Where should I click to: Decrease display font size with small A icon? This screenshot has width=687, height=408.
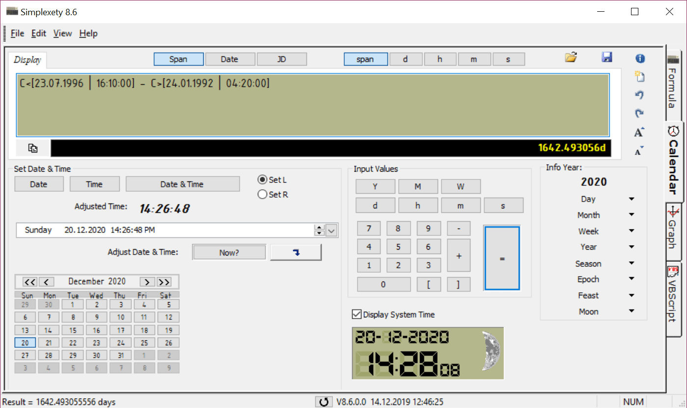click(x=639, y=151)
